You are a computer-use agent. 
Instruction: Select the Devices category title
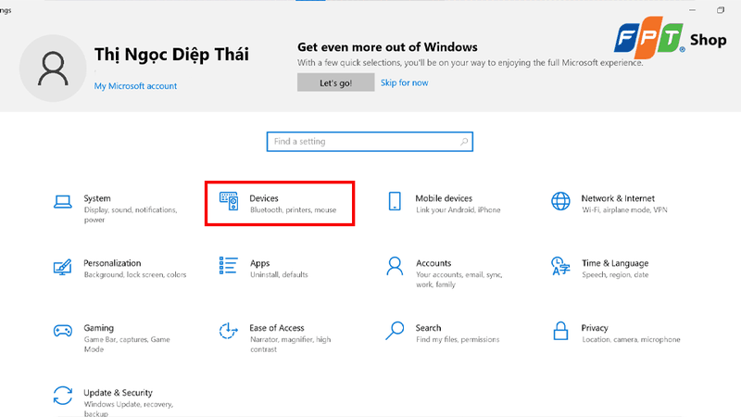click(264, 198)
